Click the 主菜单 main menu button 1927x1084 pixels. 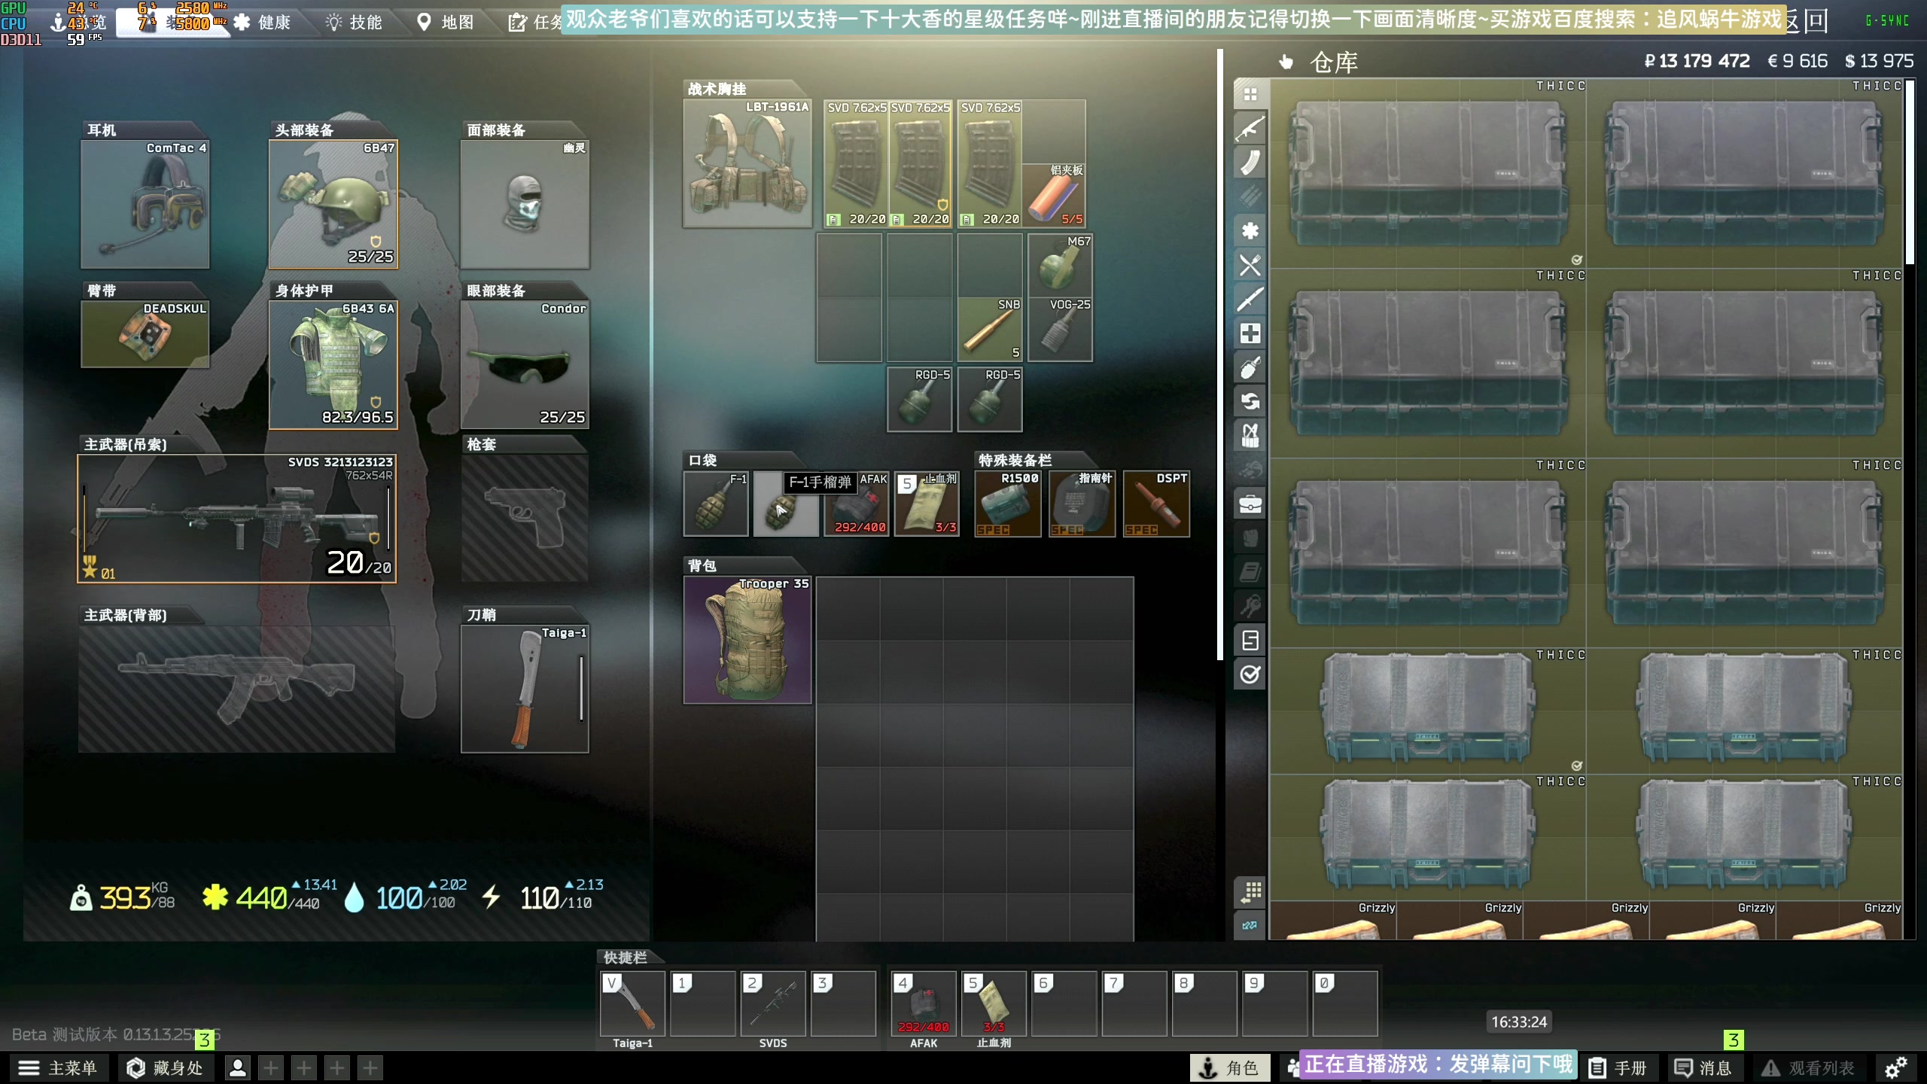click(59, 1067)
